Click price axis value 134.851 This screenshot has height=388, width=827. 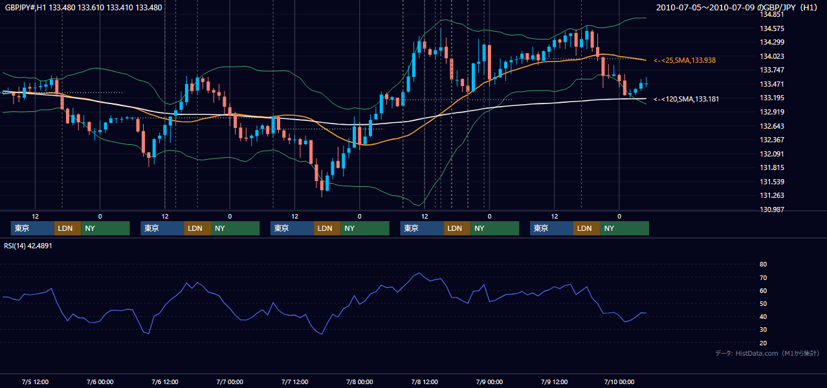click(772, 14)
